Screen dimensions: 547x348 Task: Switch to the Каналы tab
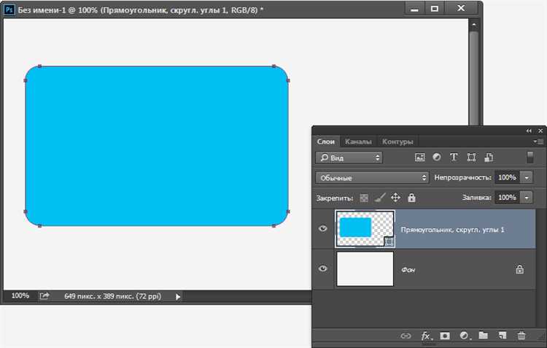358,142
